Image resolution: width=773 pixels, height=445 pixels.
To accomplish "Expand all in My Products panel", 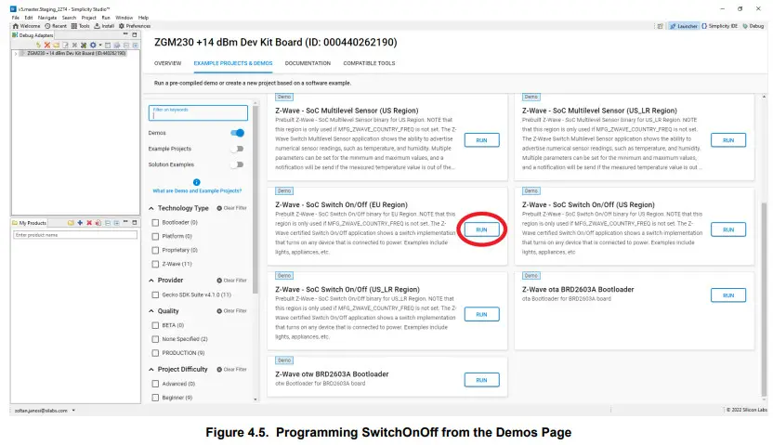I will tap(116, 223).
